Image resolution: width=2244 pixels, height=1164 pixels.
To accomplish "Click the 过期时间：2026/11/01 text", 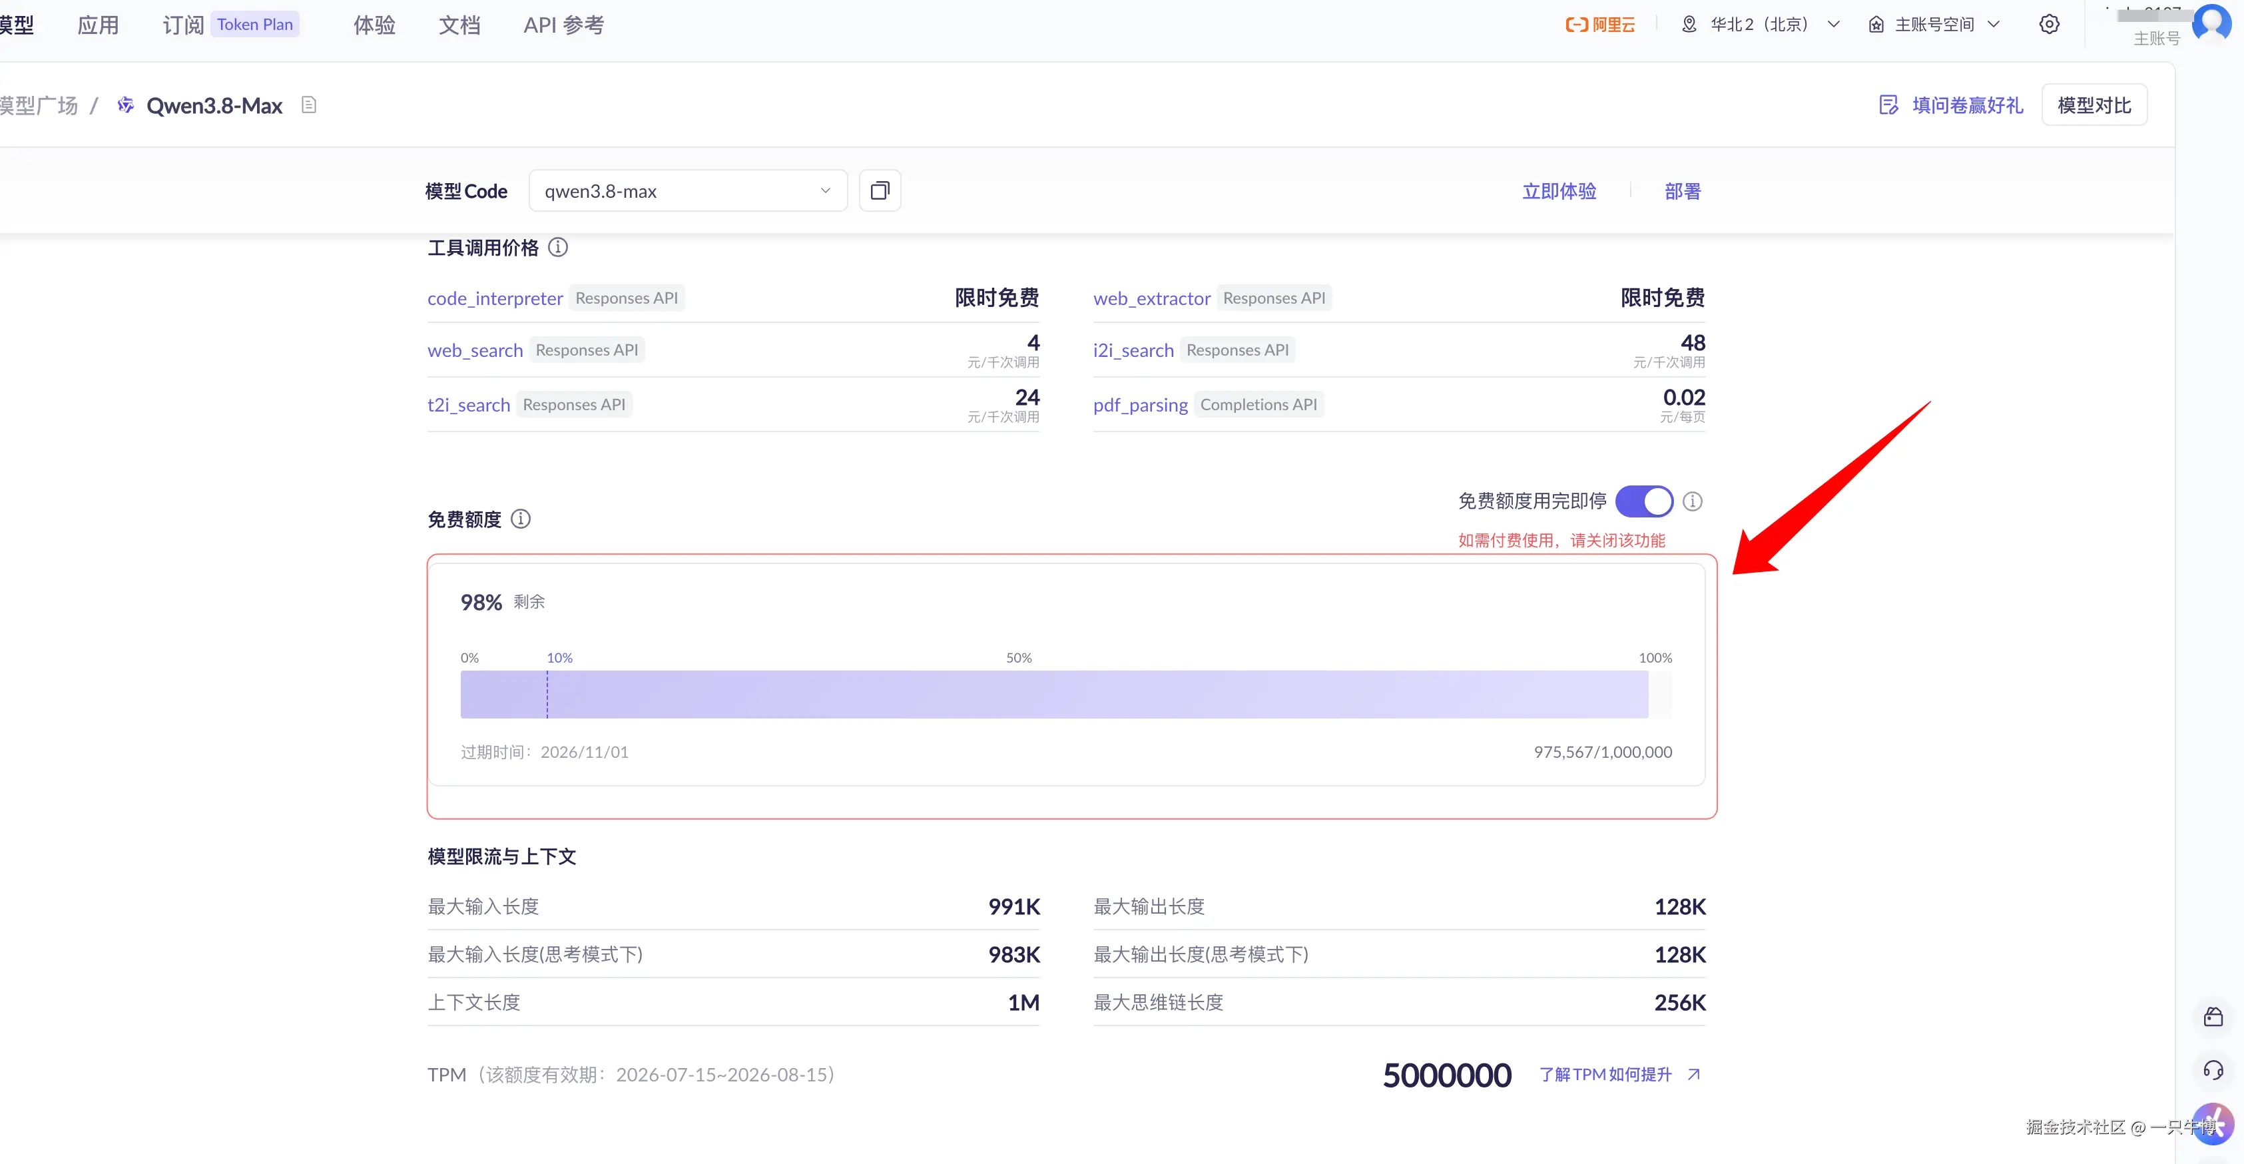I will click(x=545, y=752).
